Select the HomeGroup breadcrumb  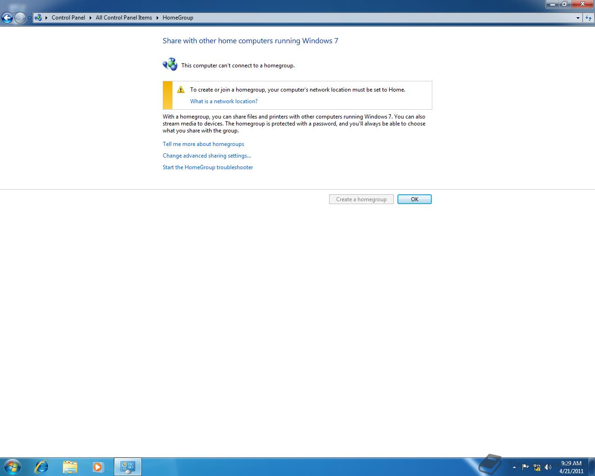click(x=178, y=18)
